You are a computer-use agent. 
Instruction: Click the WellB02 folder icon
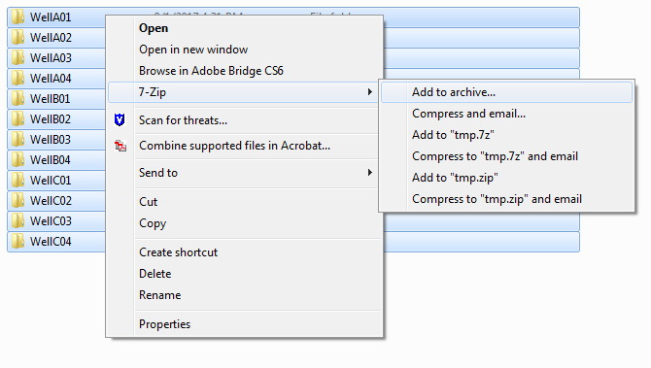(17, 119)
